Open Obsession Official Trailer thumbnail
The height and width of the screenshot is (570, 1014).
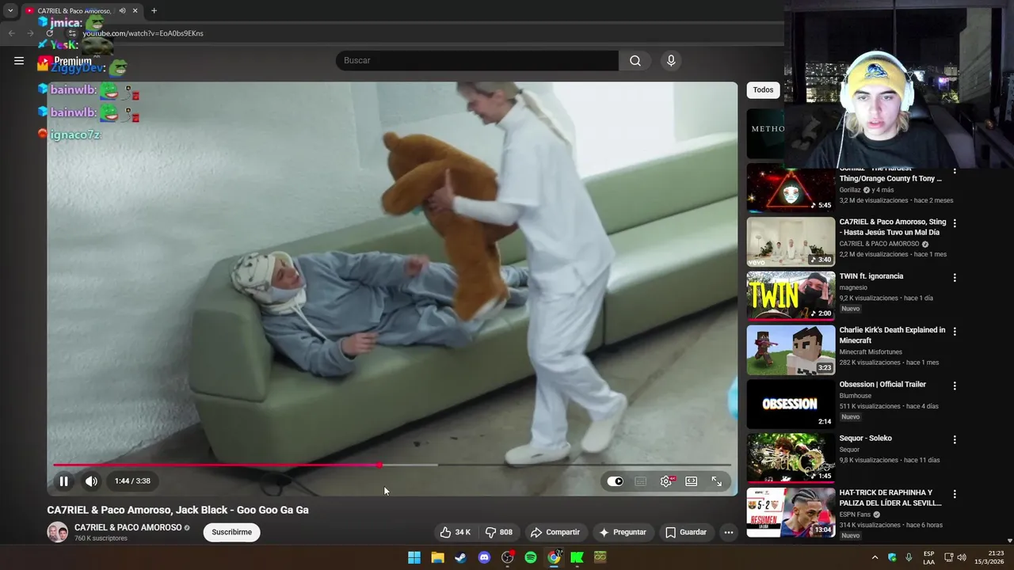(791, 404)
